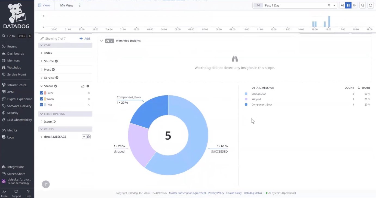The height and width of the screenshot is (198, 376).
Task: Step the time range forward
Action: click(x=354, y=5)
